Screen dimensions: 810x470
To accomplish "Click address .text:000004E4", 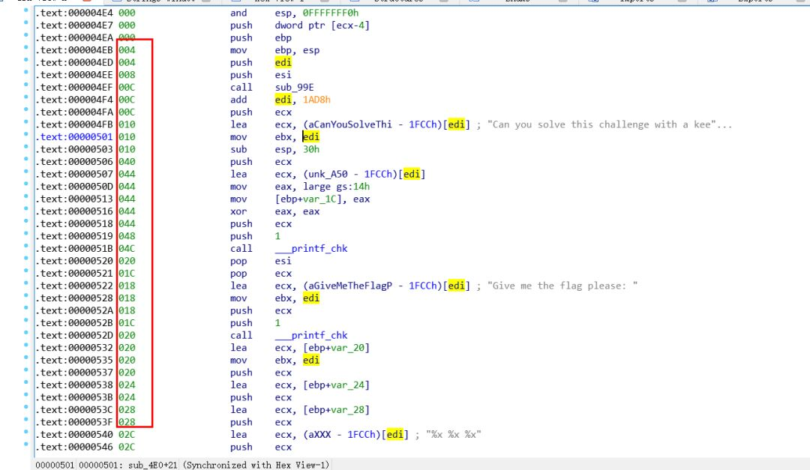I will point(74,13).
